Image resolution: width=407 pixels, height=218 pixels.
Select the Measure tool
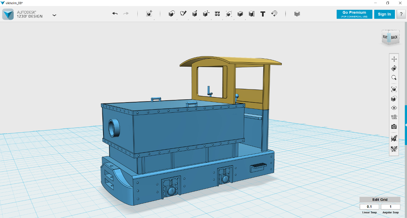[x=252, y=14]
